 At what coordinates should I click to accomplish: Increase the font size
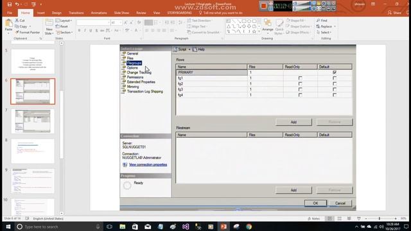(126, 23)
